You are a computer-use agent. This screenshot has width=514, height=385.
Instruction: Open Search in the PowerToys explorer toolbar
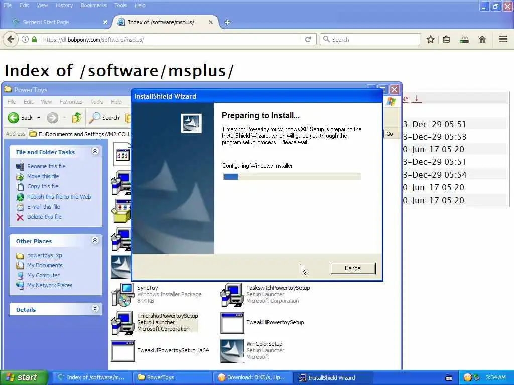coord(104,118)
